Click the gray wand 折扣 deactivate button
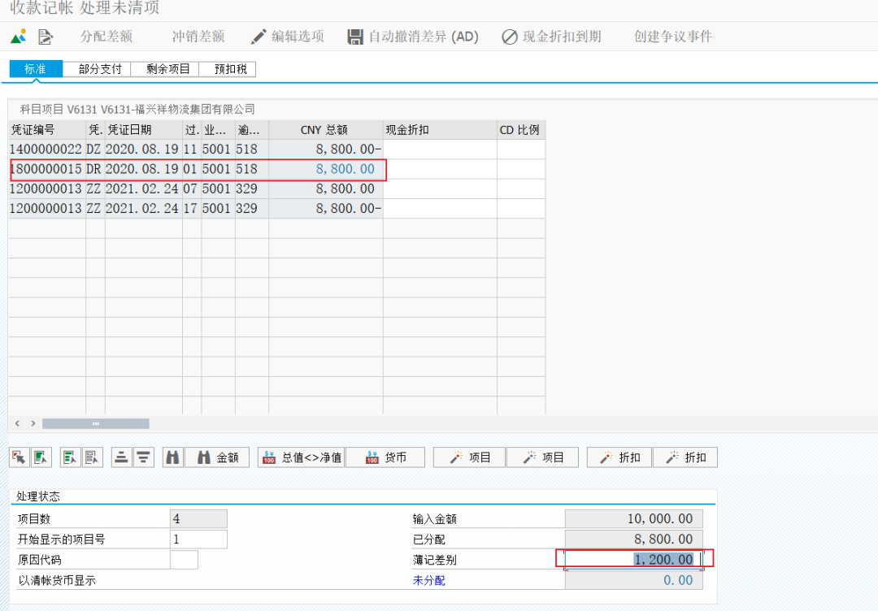 pyautogui.click(x=685, y=457)
